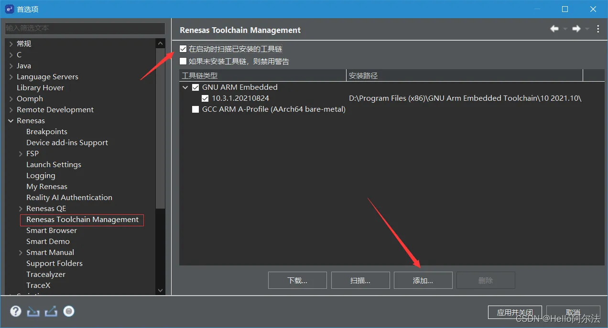Click tree scrollbar down arrow
Screen dimensions: 608x328
tap(160, 290)
